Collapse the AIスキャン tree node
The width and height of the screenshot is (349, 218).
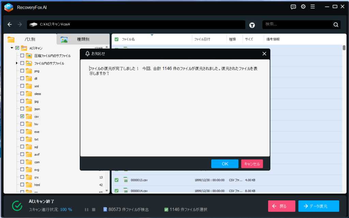click(x=12, y=48)
